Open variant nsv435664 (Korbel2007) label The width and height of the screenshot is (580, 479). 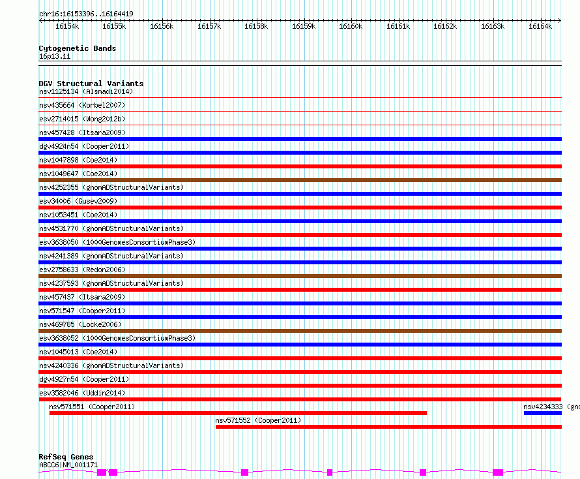click(82, 105)
